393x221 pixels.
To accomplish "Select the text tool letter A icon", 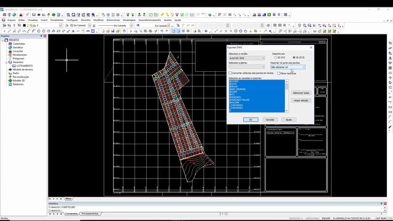I will pyautogui.click(x=73, y=31).
